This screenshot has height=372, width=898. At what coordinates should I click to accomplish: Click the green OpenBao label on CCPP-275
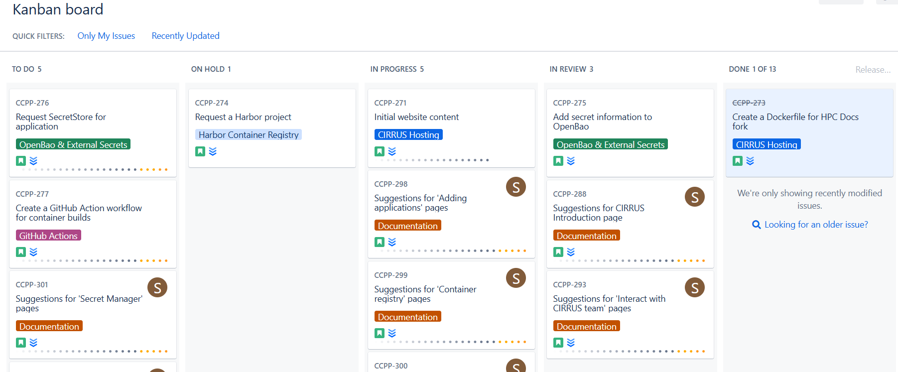pos(610,144)
